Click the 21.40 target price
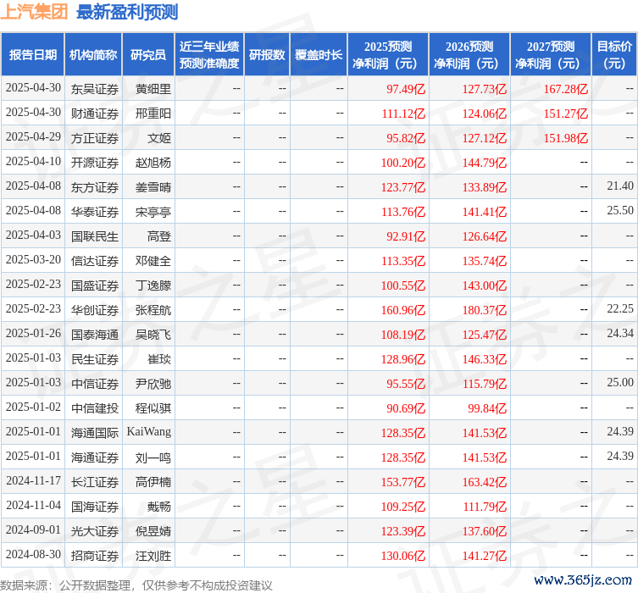The image size is (638, 593). (x=620, y=186)
